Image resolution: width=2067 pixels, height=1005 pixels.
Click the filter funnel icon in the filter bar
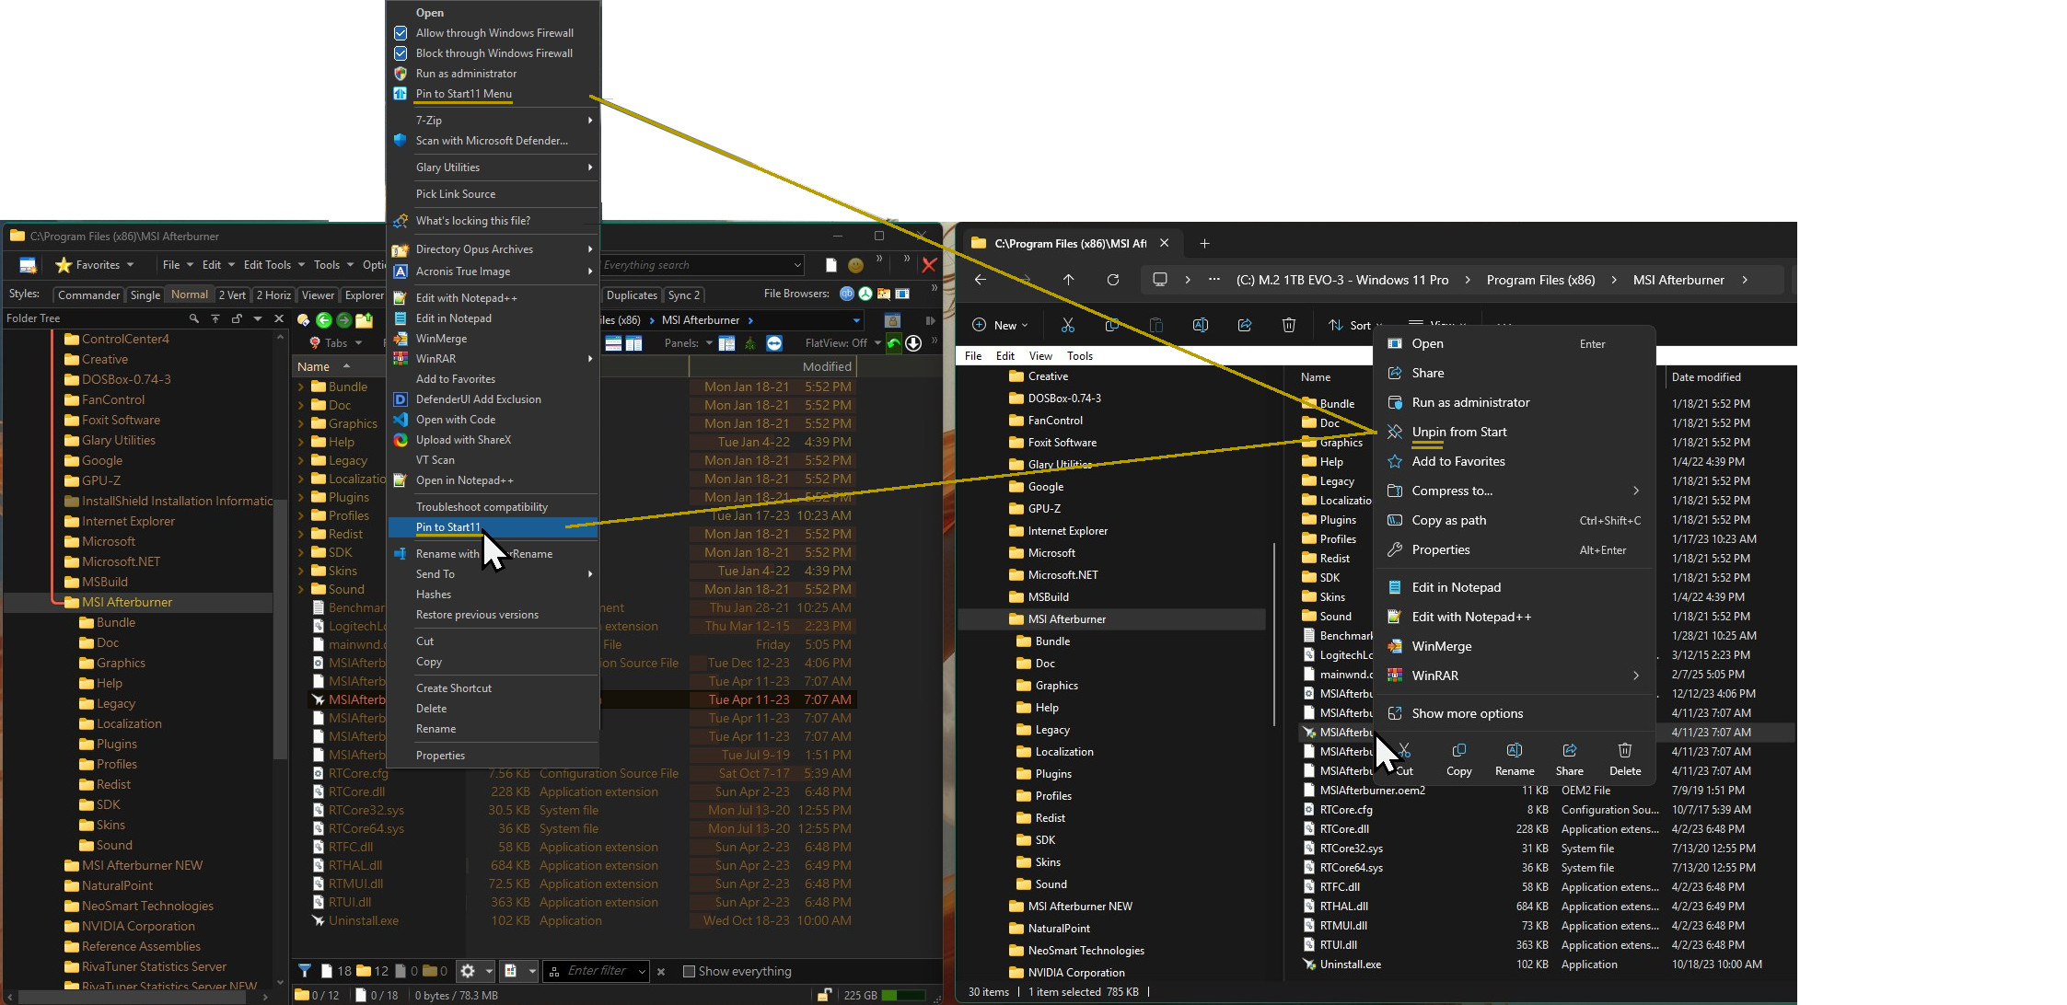[x=305, y=971]
